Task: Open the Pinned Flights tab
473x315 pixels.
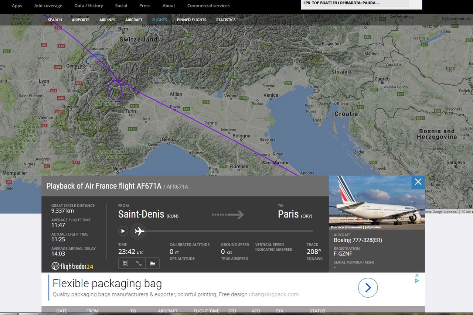Action: 191,20
